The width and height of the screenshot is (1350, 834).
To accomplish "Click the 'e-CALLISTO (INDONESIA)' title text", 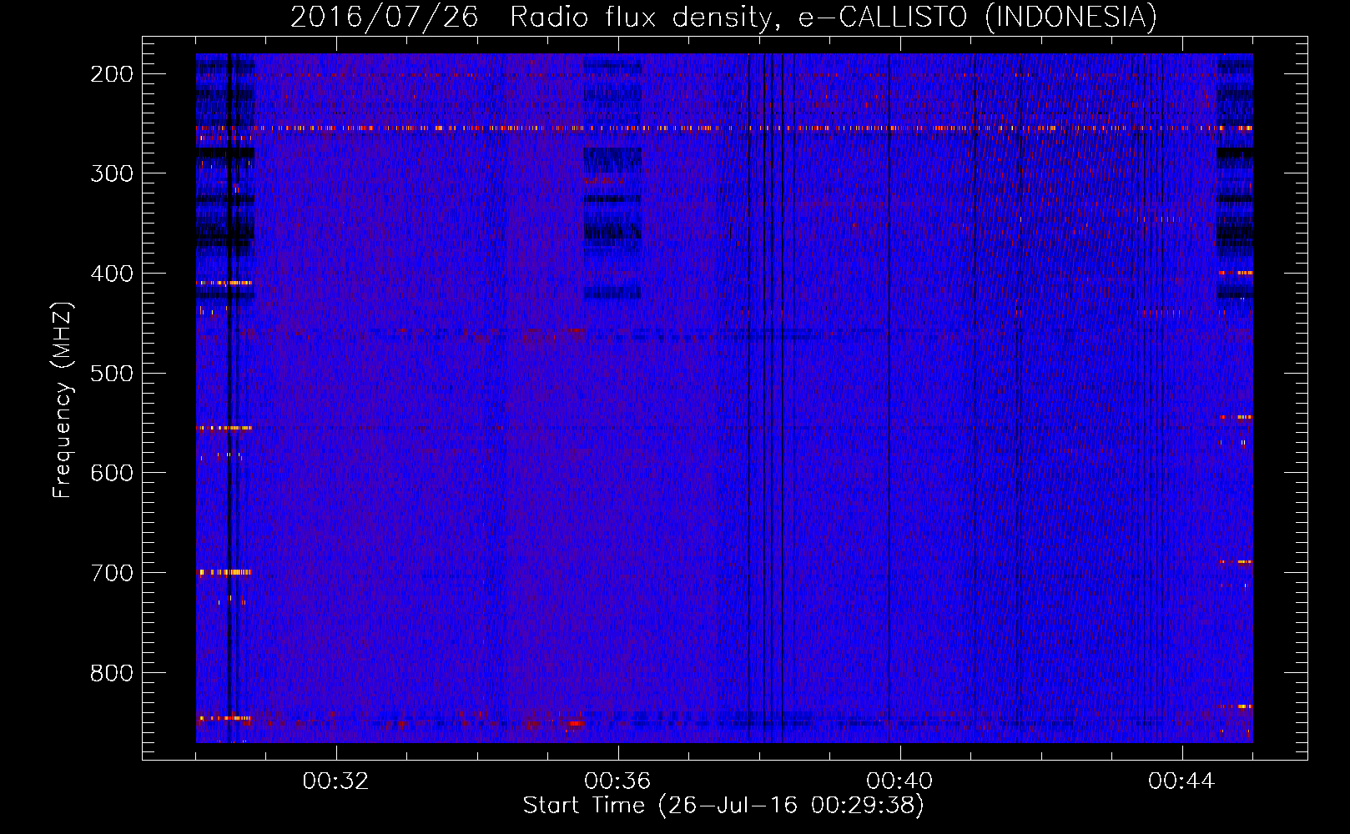I will point(977,17).
